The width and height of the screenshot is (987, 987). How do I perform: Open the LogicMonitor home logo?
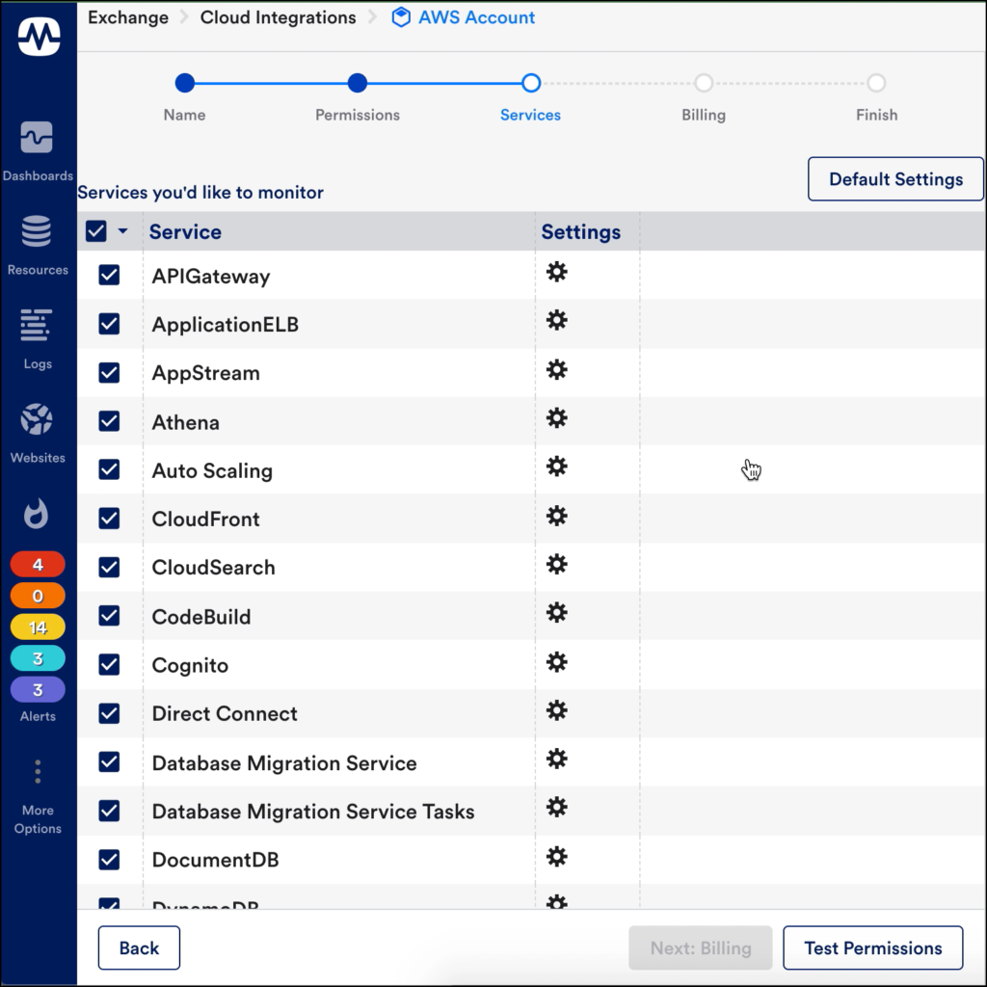click(39, 36)
